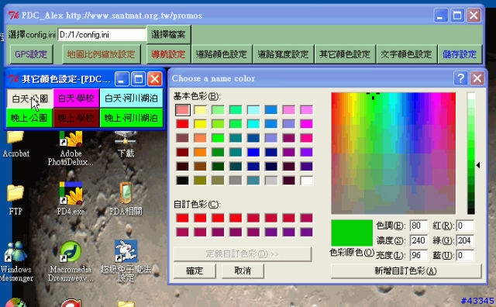The width and height of the screenshot is (496, 307).
Task: Open the GPS設定 settings
Action: click(31, 54)
